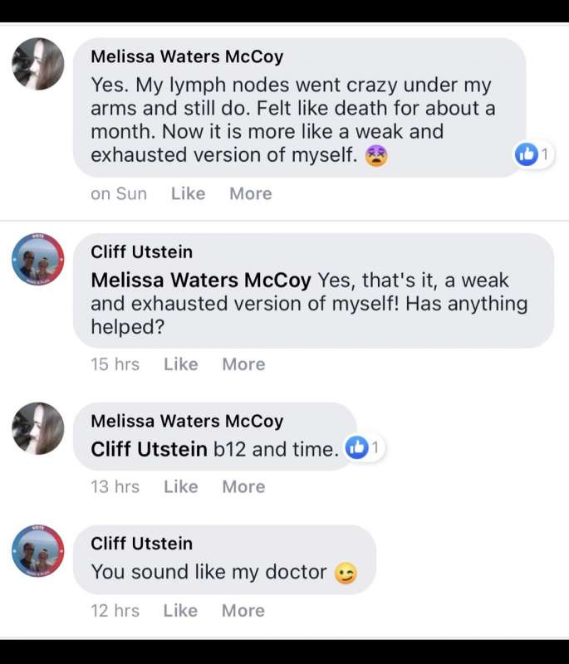
Task: Open the Cliff Utstein name above the 15 hrs reply
Action: click(141, 252)
